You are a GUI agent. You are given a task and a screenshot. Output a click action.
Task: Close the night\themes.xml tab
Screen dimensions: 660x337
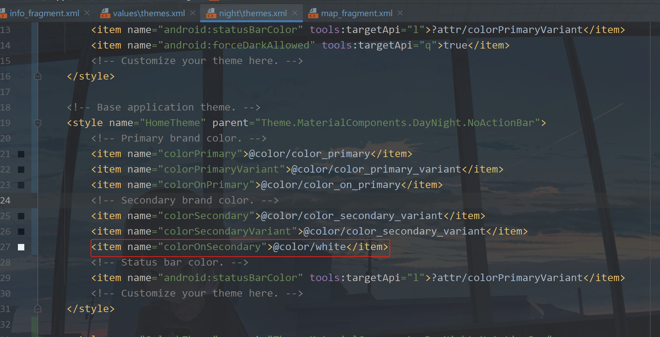pos(295,13)
